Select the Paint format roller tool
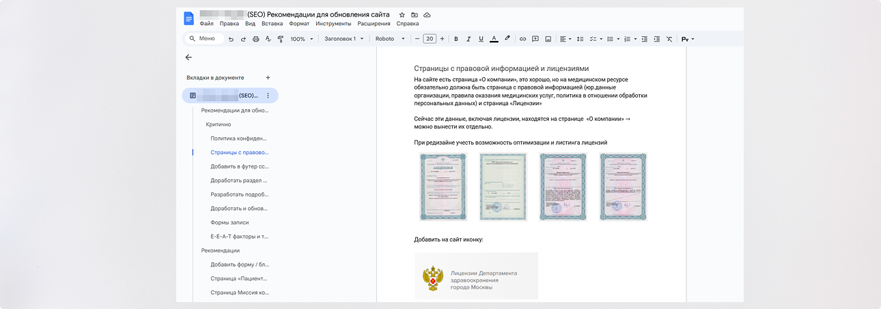 coord(280,39)
